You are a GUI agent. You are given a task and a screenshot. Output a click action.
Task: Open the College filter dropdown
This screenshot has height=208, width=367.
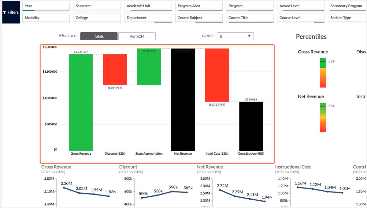click(x=97, y=18)
